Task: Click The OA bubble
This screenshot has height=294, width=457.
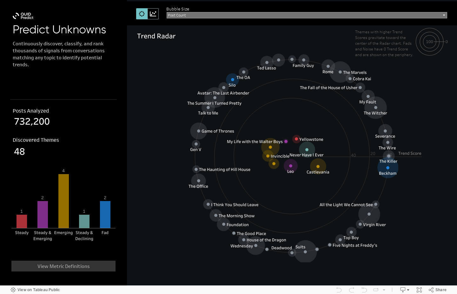Action: (244, 72)
